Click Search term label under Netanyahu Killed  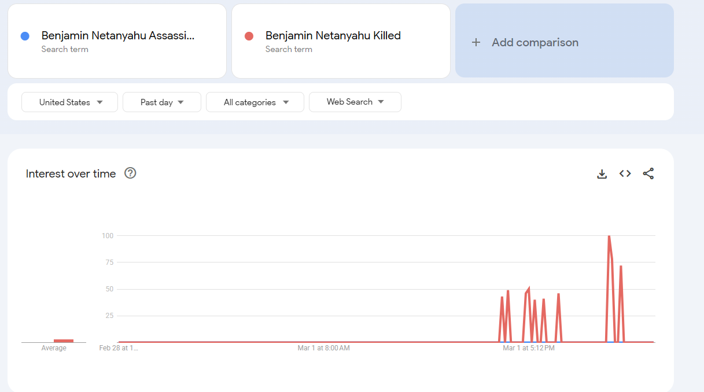coord(289,49)
